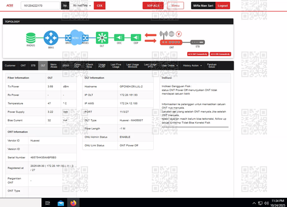Click the BRAS router icon in topology
Screen dimensions: 287x207
[51, 38]
